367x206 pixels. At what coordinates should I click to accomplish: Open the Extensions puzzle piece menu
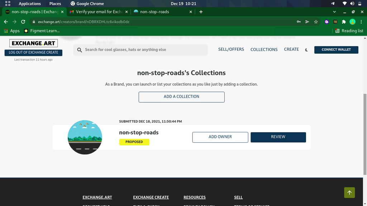(x=344, y=22)
